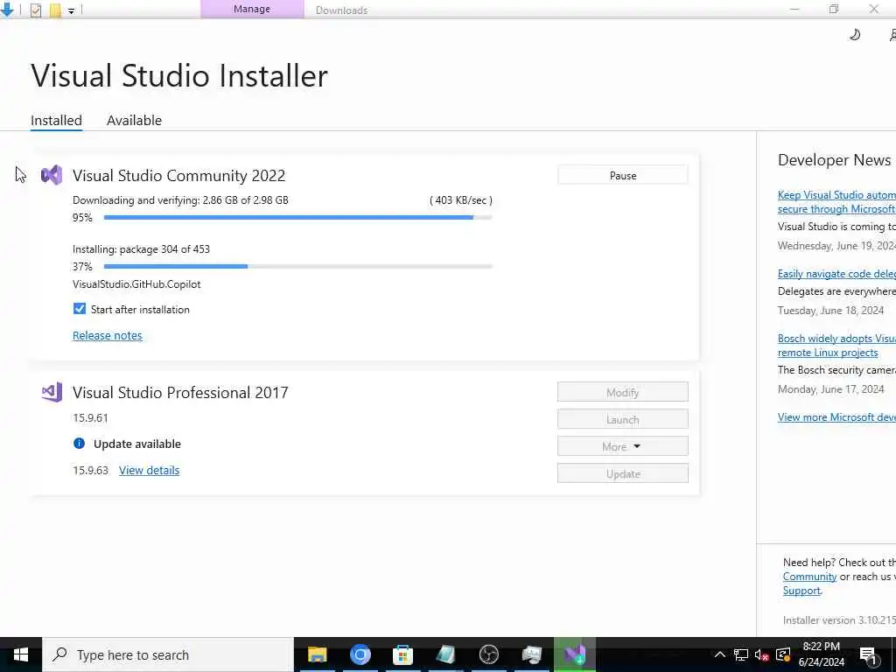The width and height of the screenshot is (896, 672).
Task: Open File Explorer from the taskbar
Action: click(x=317, y=654)
